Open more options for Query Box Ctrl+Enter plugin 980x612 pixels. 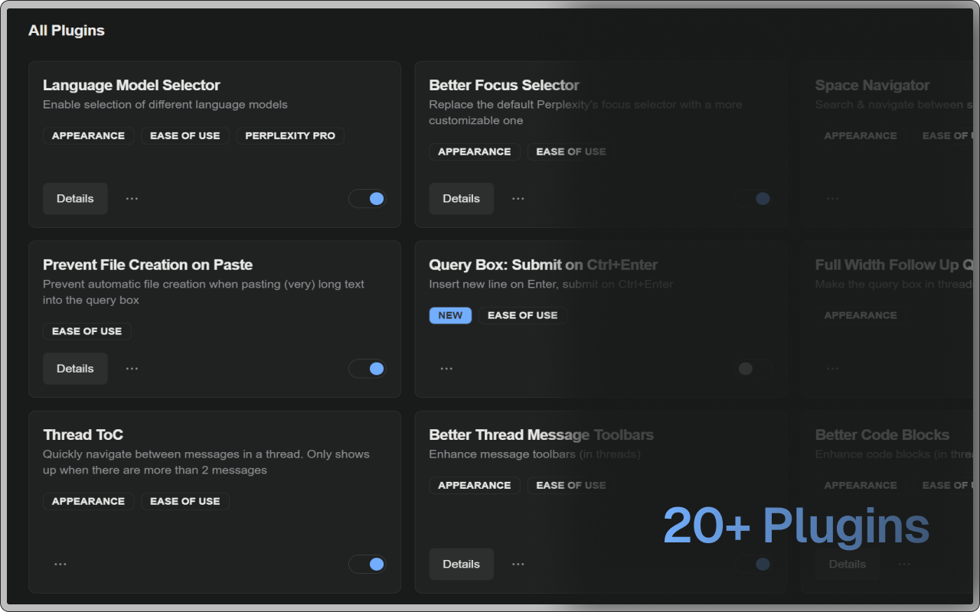(446, 369)
